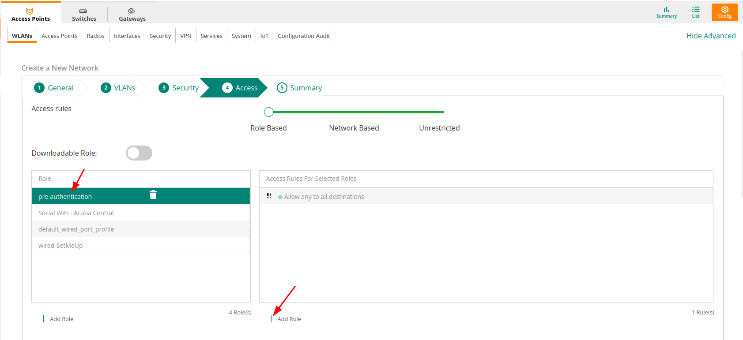This screenshot has width=743, height=340.
Task: Open the Configuration Audit tab
Action: [304, 36]
